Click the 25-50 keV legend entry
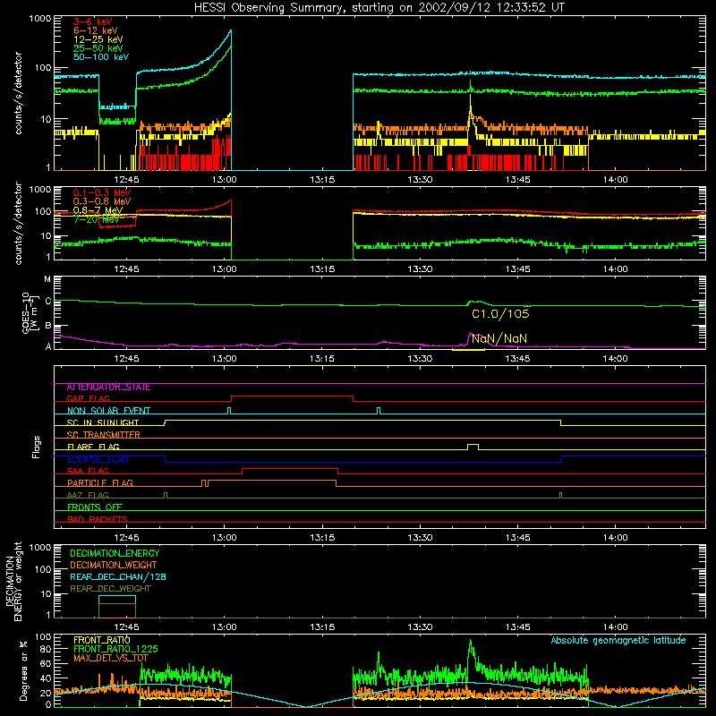This screenshot has height=716, width=716. 98,48
